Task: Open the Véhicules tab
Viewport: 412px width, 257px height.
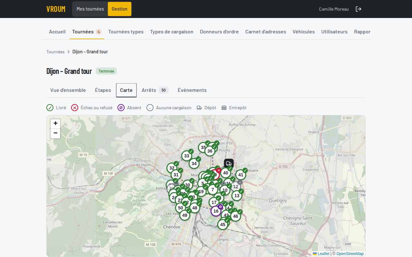Action: click(304, 31)
